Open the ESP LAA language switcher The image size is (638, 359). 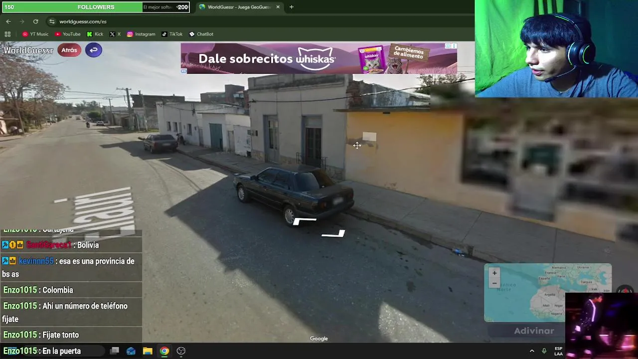558,351
